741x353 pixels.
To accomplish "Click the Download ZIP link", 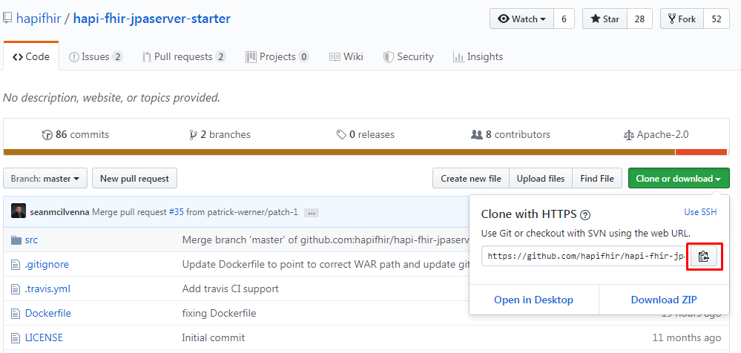I will (x=663, y=300).
